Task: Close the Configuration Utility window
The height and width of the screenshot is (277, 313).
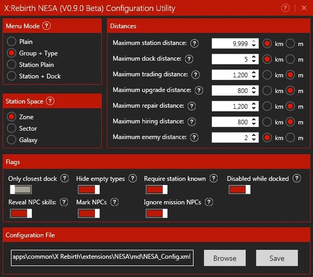Action: click(304, 8)
